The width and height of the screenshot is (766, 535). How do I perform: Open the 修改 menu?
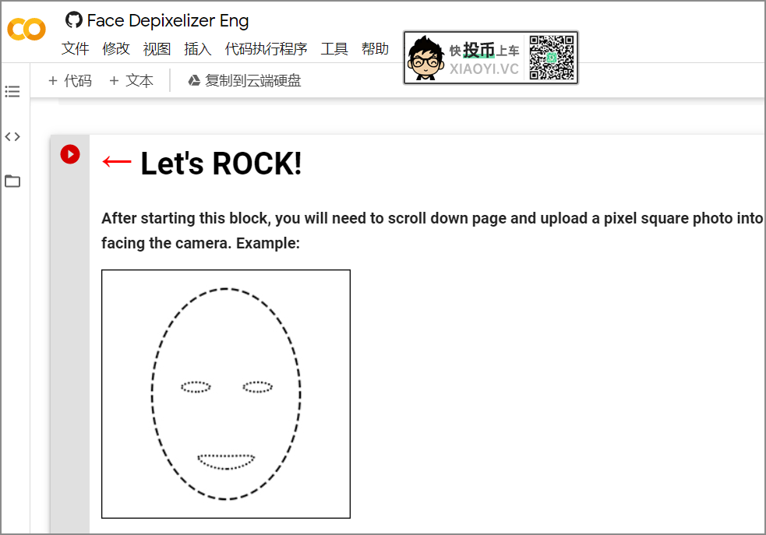[x=116, y=49]
